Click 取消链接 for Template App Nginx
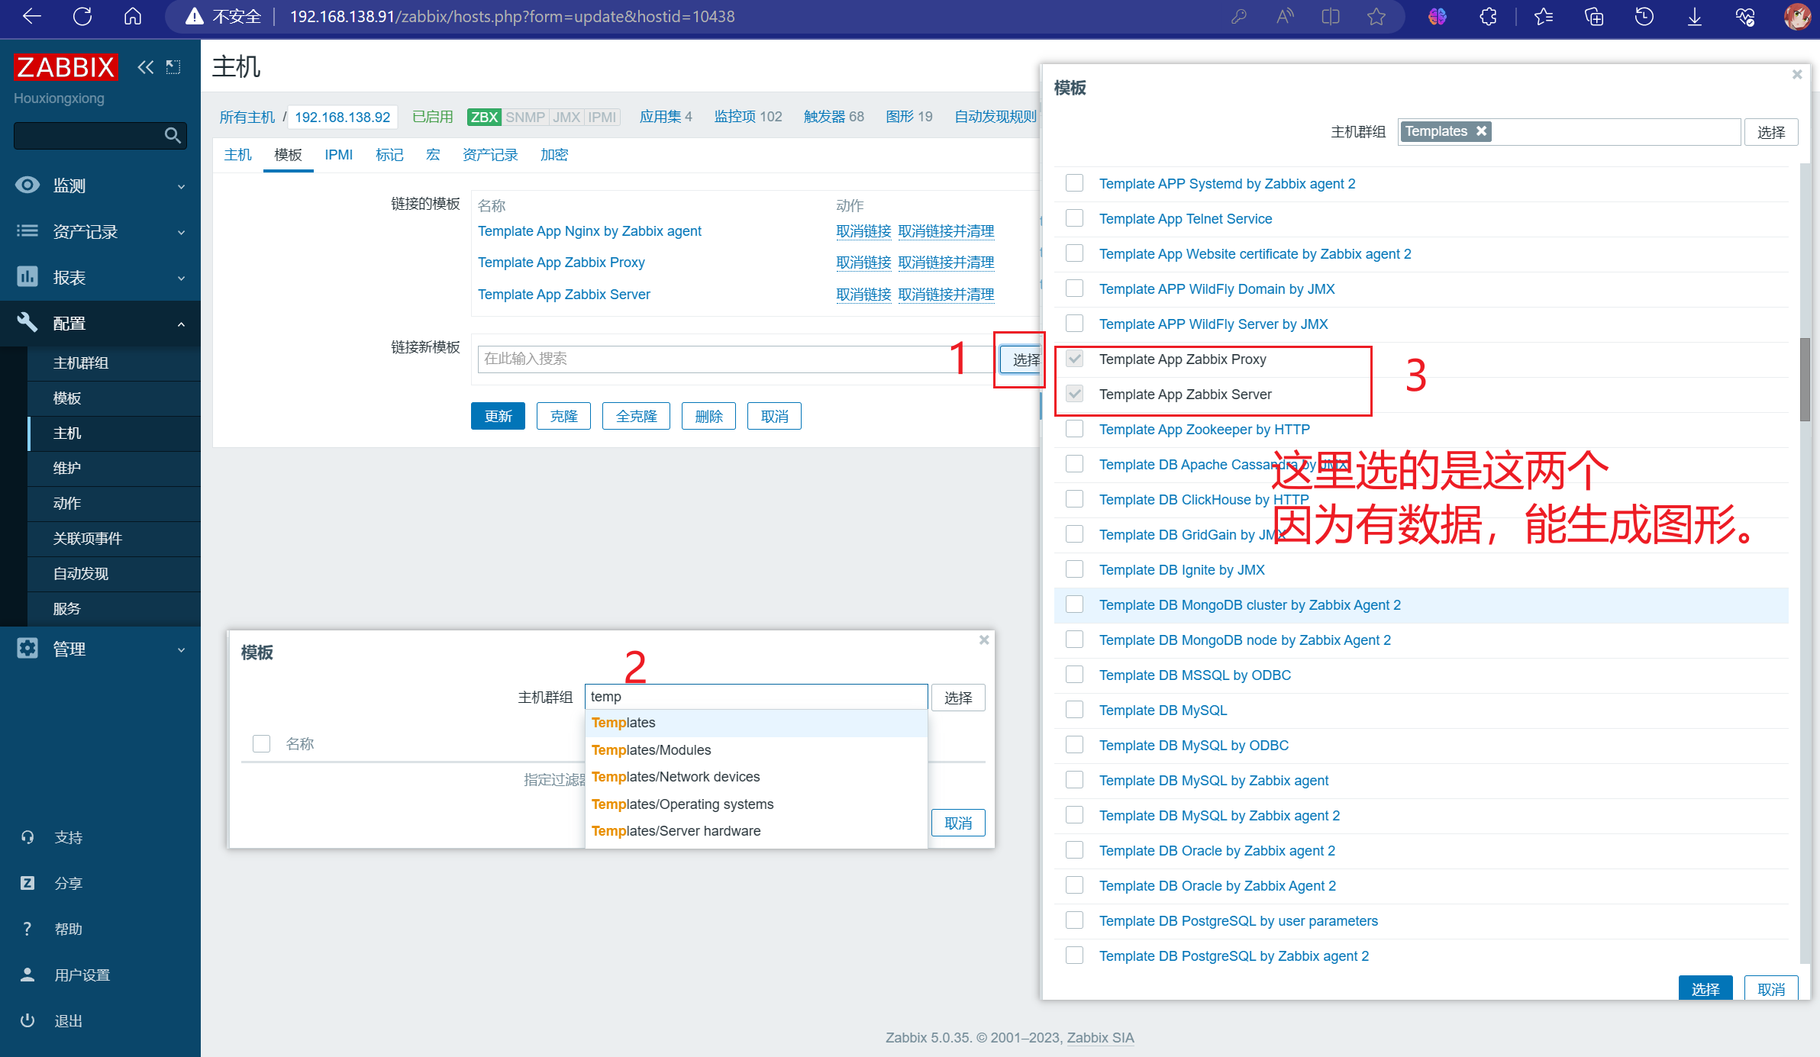This screenshot has height=1057, width=1820. (x=863, y=231)
